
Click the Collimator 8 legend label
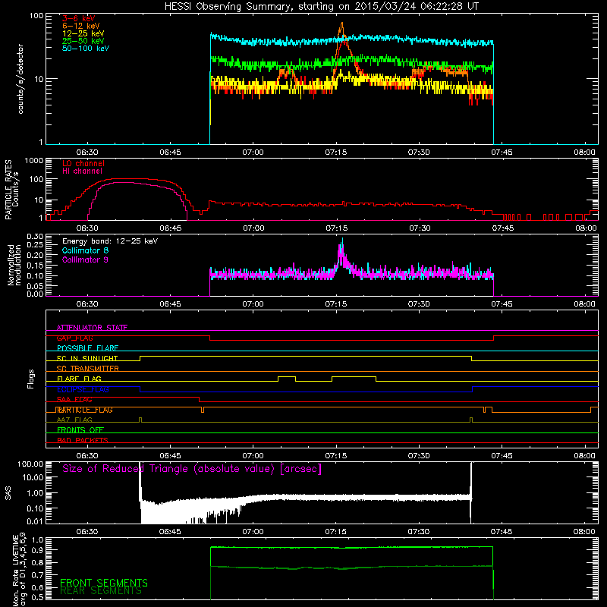pyautogui.click(x=85, y=250)
